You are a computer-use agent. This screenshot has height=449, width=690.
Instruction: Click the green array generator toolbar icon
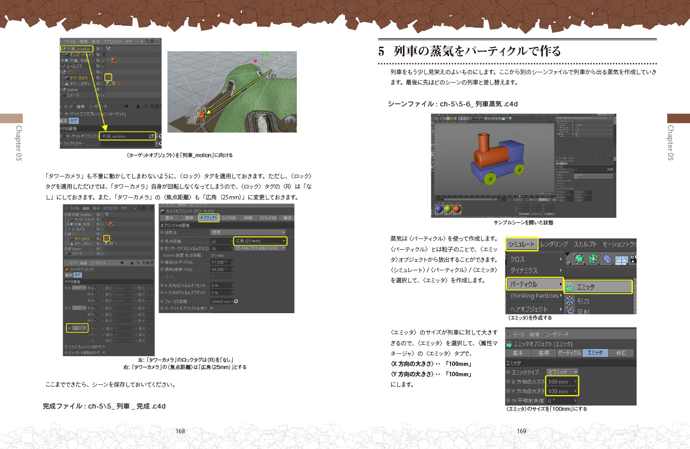click(593, 259)
